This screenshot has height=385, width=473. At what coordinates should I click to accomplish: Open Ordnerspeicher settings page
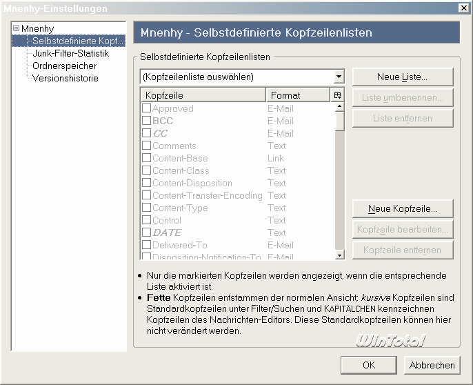[x=64, y=66]
